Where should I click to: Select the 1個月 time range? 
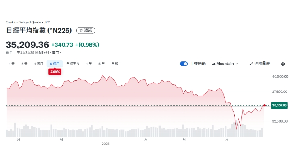[x=38, y=64]
